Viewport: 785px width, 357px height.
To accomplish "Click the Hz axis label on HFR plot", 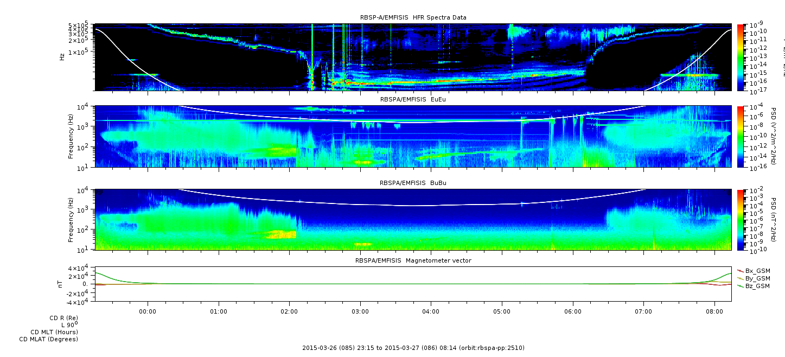I will click(x=62, y=56).
